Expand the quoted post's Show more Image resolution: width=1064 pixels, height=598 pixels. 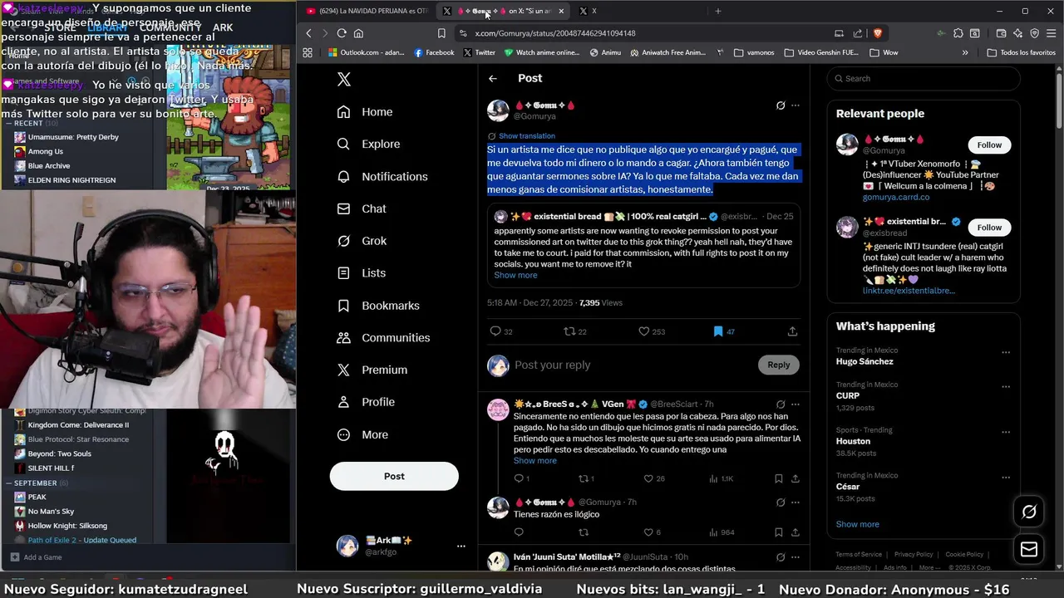[x=515, y=275]
